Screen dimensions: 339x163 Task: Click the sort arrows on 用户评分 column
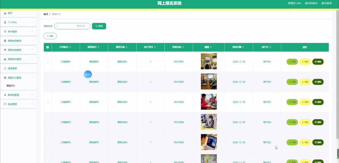[155, 47]
